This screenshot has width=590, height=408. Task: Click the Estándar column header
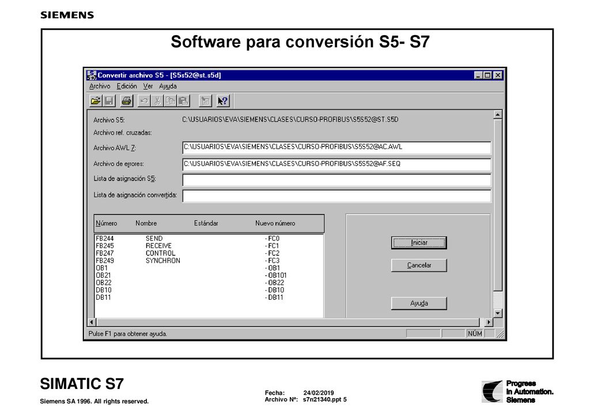pos(206,223)
